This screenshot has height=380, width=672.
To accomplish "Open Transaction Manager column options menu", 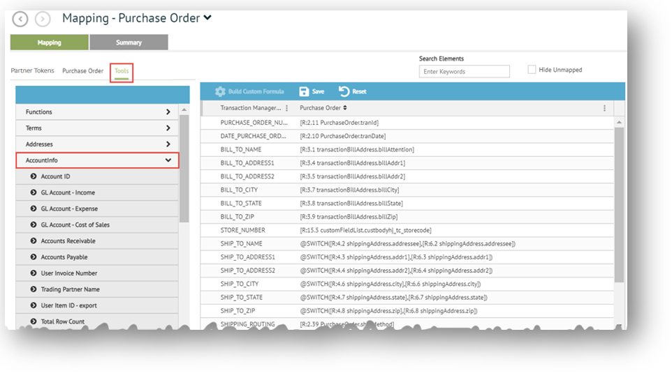I will (x=286, y=108).
